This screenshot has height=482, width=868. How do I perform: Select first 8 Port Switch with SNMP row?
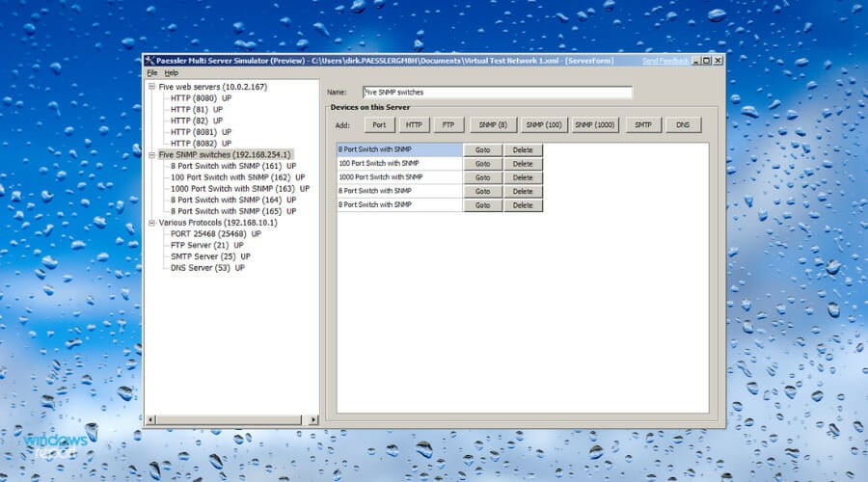399,149
